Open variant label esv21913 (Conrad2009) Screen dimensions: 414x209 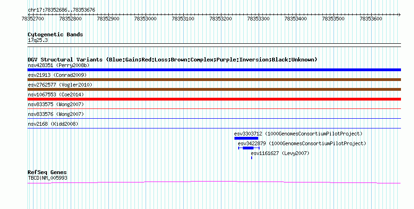point(57,75)
